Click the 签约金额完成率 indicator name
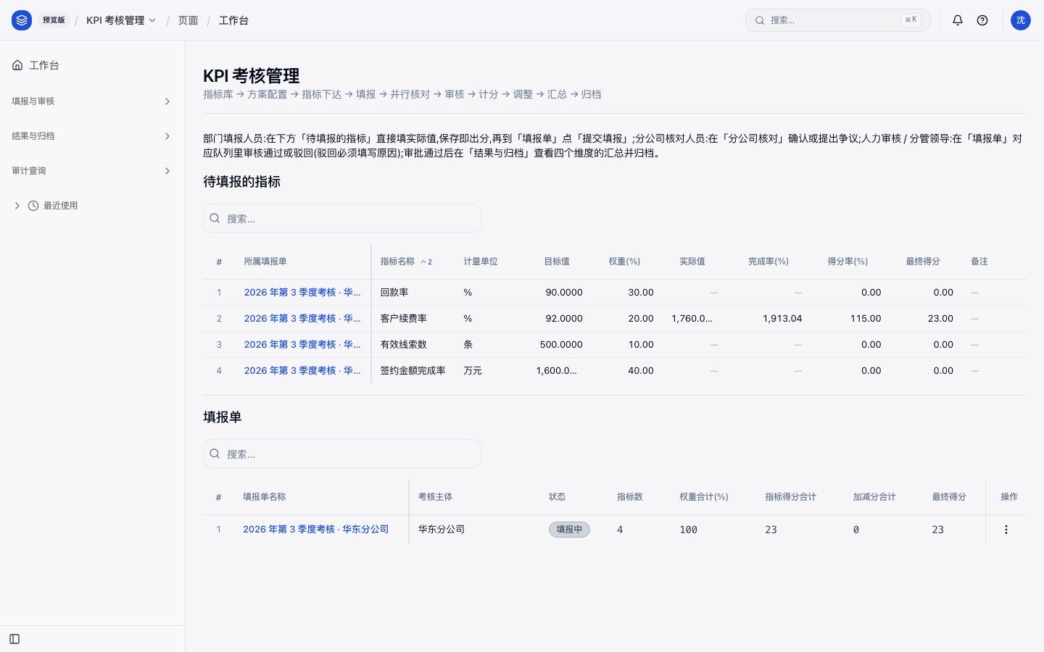 (x=413, y=371)
